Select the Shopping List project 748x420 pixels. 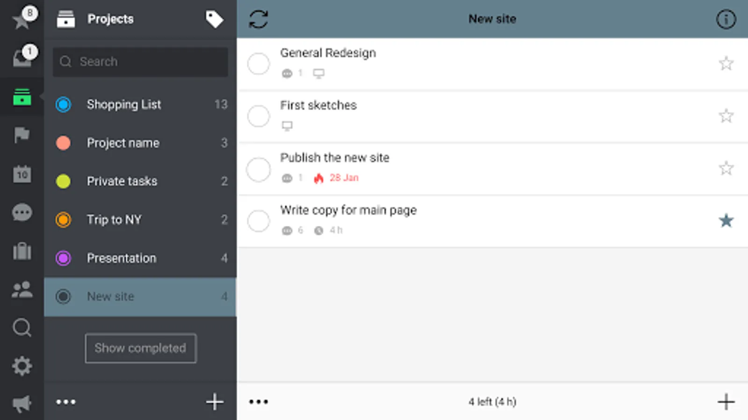[140, 104]
